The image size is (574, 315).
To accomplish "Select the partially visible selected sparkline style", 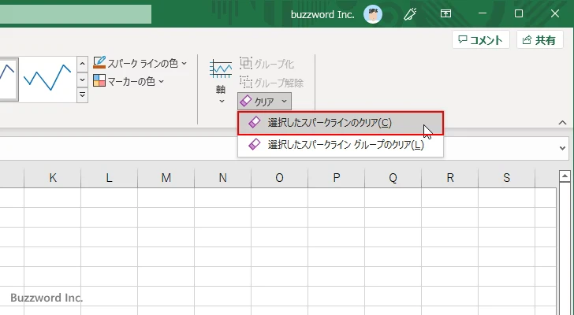I will pyautogui.click(x=9, y=79).
